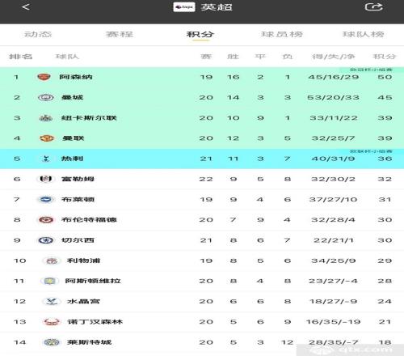Select the 纽卡斯尔联 team crest
This screenshot has height=356, width=404.
46,118
